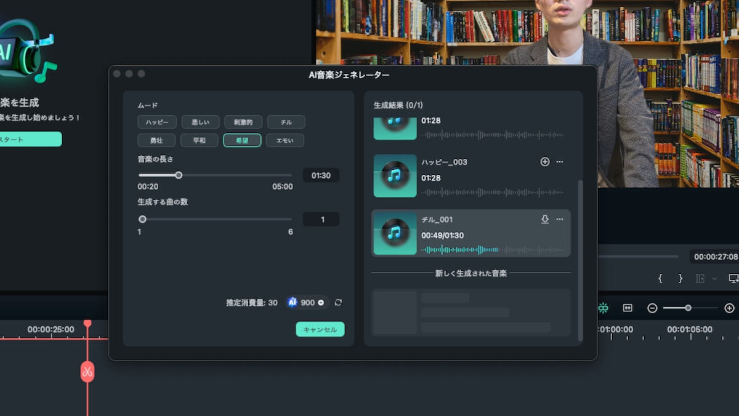Click the scissors icon on the timeline playhead
Image resolution: width=739 pixels, height=416 pixels.
[x=87, y=372]
